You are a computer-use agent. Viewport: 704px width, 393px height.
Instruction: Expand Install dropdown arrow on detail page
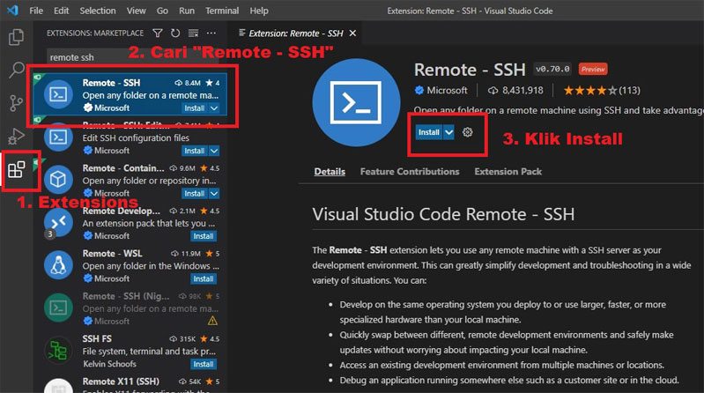click(448, 132)
